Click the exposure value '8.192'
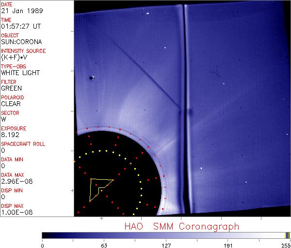 pyautogui.click(x=11, y=135)
